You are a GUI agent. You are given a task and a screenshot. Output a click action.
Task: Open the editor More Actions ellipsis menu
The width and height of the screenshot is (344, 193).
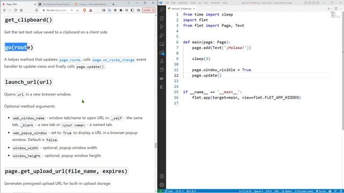pyautogui.click(x=340, y=9)
